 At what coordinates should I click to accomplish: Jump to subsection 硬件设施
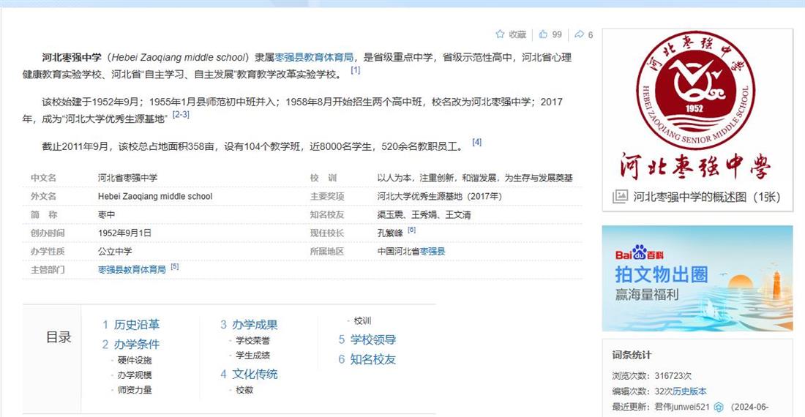(135, 360)
